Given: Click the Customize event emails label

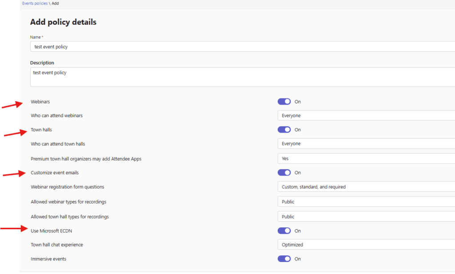Looking at the screenshot, I should [x=55, y=172].
